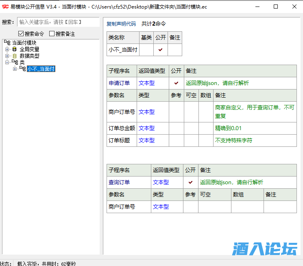Expand the 小不_当面付 class node

click(x=15, y=69)
